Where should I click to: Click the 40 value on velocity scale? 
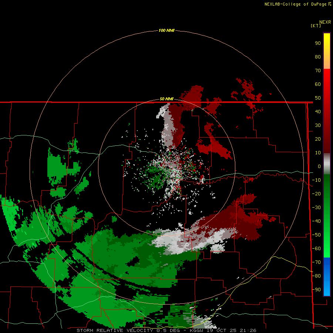pos(318,111)
